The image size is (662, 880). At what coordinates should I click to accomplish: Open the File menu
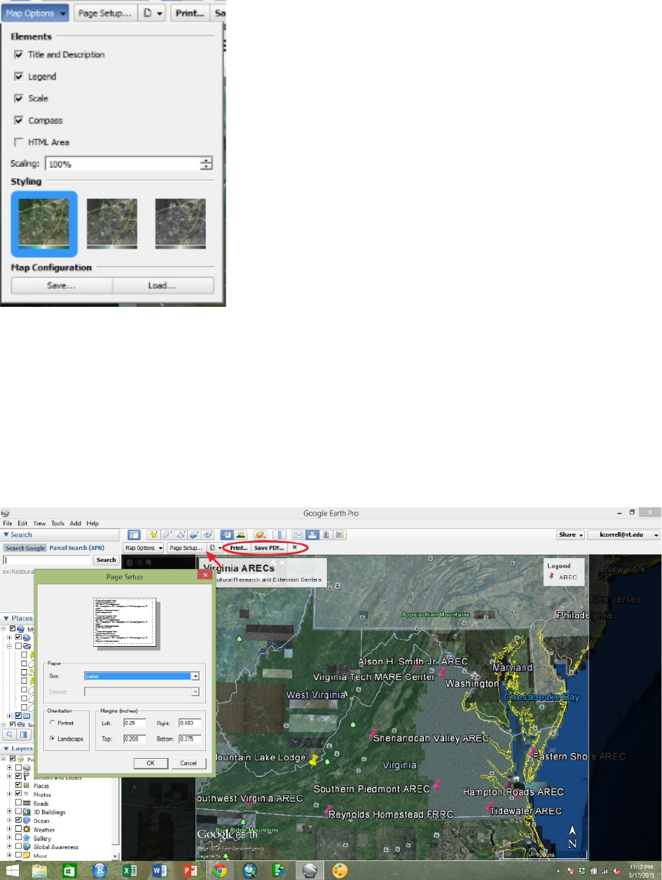[x=8, y=523]
